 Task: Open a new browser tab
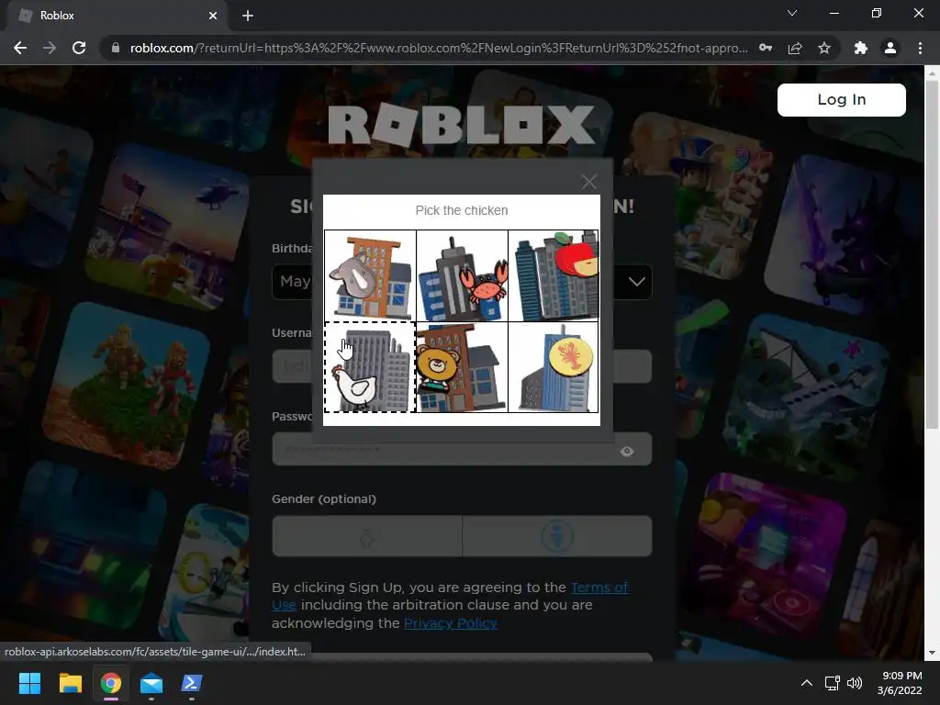click(x=248, y=16)
